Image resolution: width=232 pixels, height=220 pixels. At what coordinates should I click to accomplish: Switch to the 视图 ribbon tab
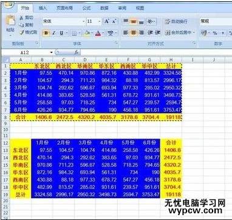coord(140,8)
